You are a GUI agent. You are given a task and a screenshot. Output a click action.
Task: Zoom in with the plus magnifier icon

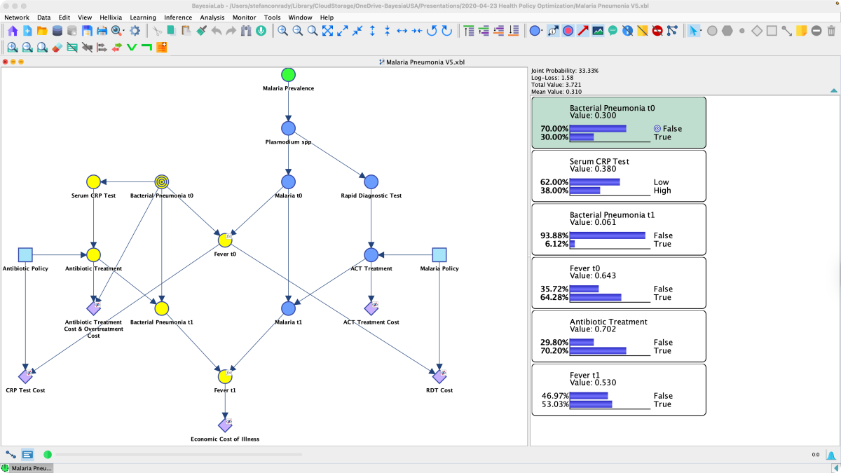(x=282, y=31)
